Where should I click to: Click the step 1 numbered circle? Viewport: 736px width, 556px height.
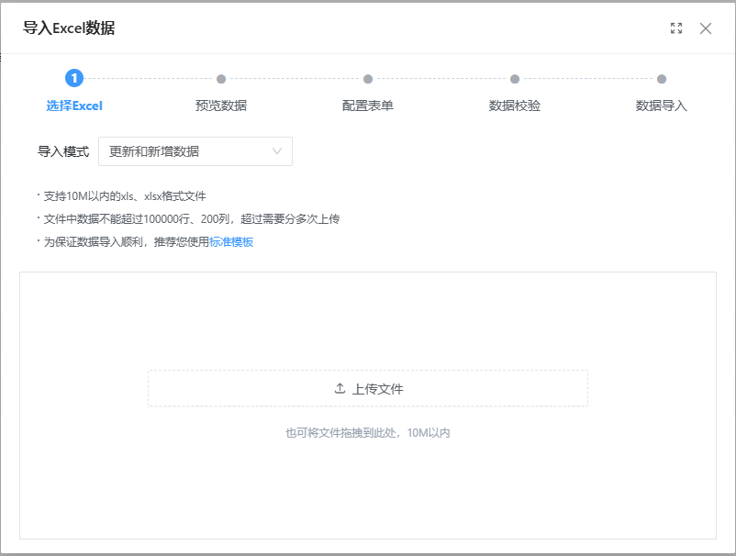click(74, 79)
